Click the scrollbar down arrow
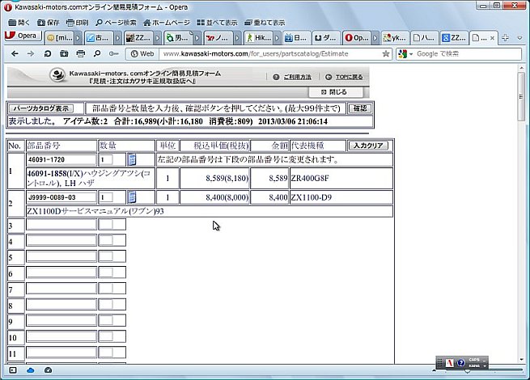530x380 pixels. click(x=521, y=360)
